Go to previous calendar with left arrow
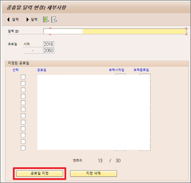Viewport: 191px width, 183px height. tap(13, 19)
